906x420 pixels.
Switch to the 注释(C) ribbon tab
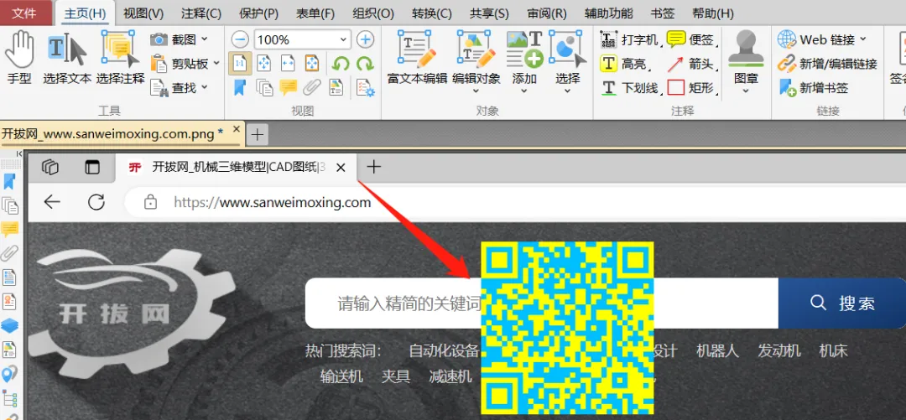(201, 13)
